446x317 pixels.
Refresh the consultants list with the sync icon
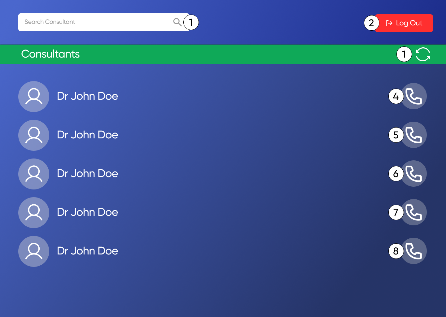click(423, 54)
